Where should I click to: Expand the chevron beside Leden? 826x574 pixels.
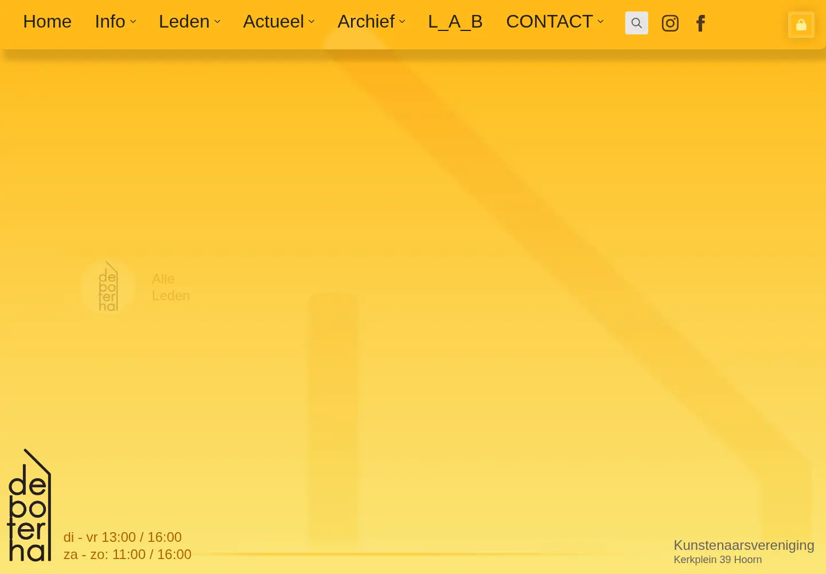point(217,22)
